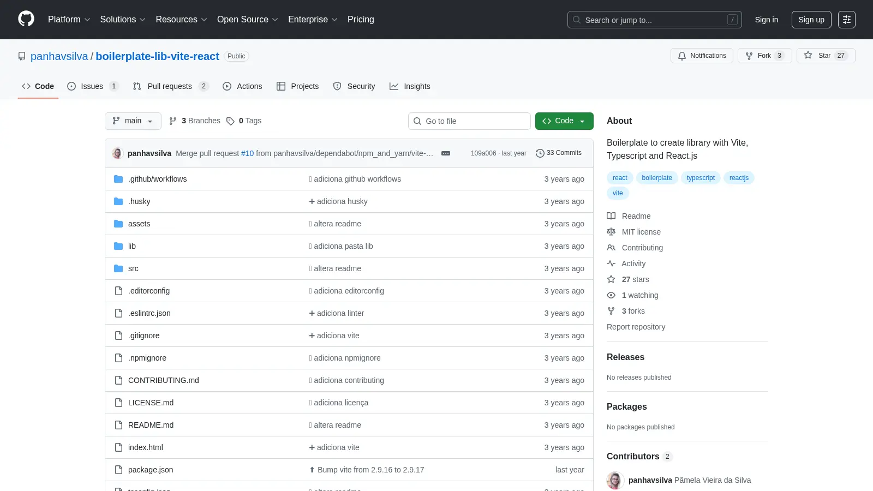This screenshot has width=873, height=491.
Task: Open the .gitignore file
Action: pyautogui.click(x=144, y=336)
